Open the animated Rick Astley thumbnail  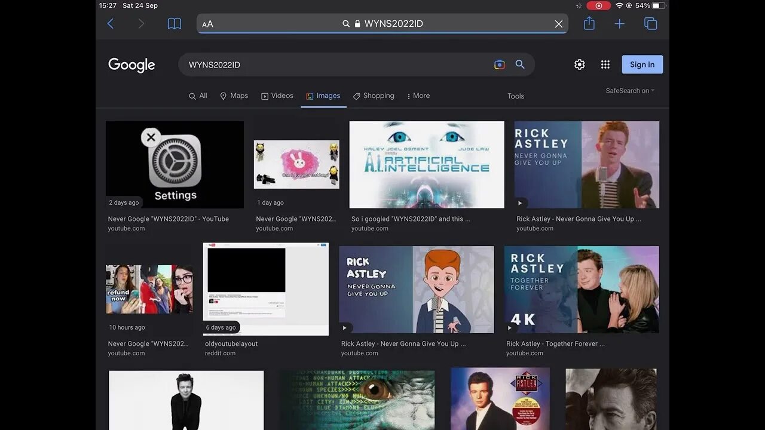[417, 290]
